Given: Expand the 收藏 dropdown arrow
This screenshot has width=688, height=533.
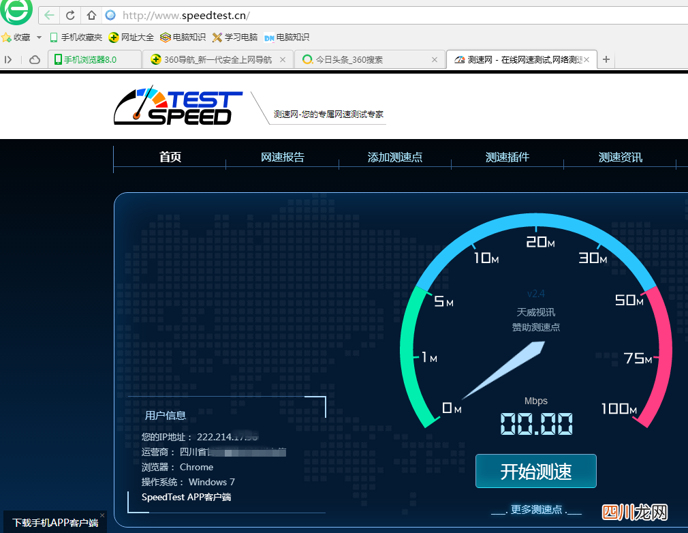Looking at the screenshot, I should coord(39,37).
